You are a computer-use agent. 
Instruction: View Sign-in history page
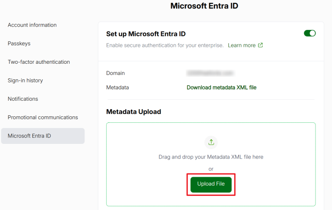pos(25,80)
